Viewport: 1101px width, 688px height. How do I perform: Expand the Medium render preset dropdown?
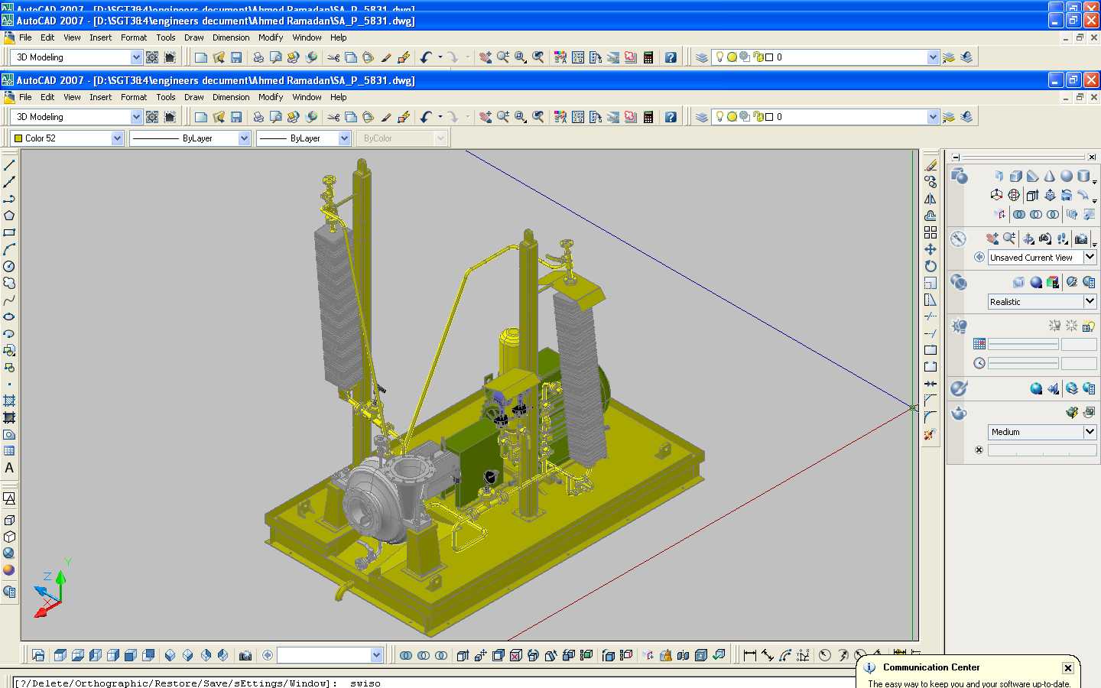(x=1090, y=432)
